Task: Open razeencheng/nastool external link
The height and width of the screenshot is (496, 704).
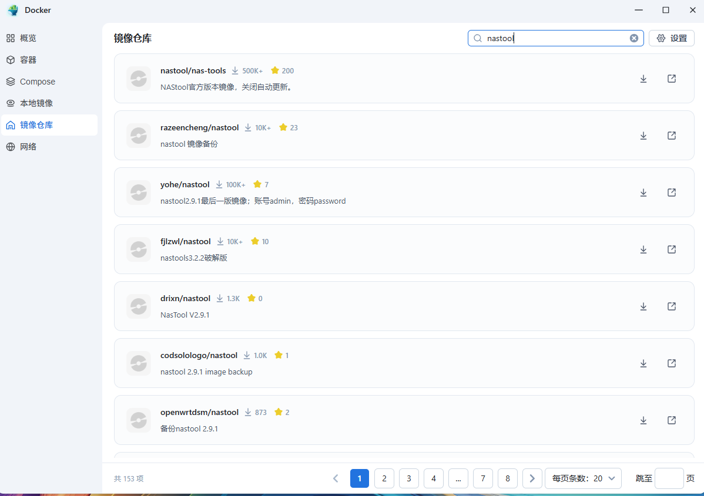Action: (672, 136)
